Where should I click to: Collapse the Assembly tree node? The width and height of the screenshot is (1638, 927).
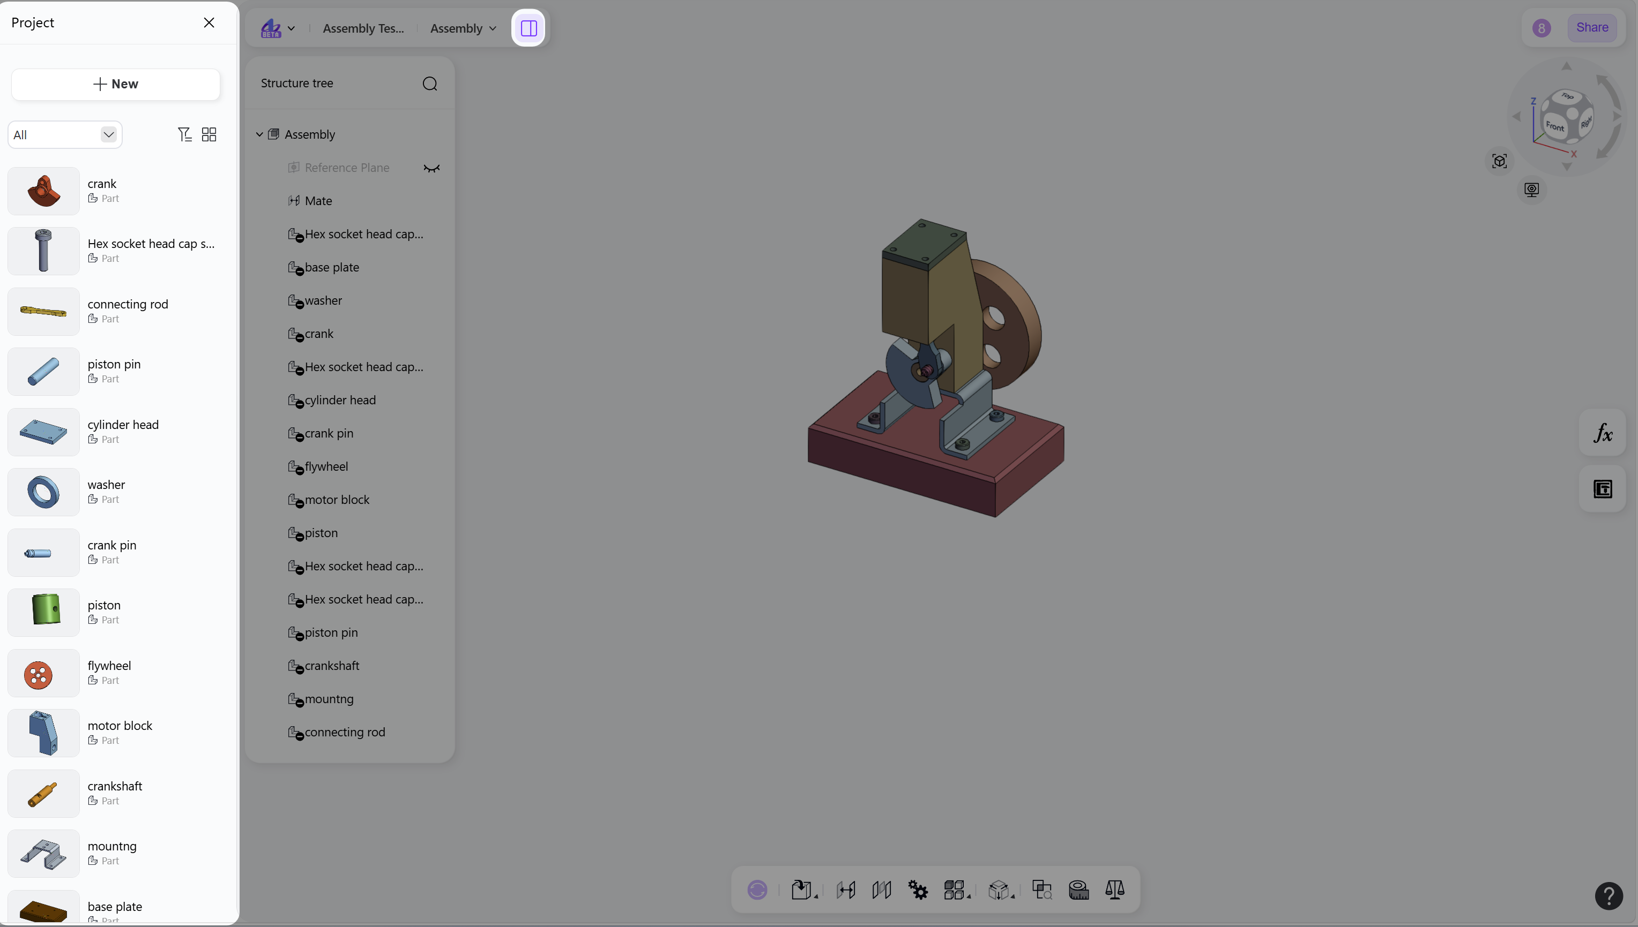pyautogui.click(x=259, y=134)
